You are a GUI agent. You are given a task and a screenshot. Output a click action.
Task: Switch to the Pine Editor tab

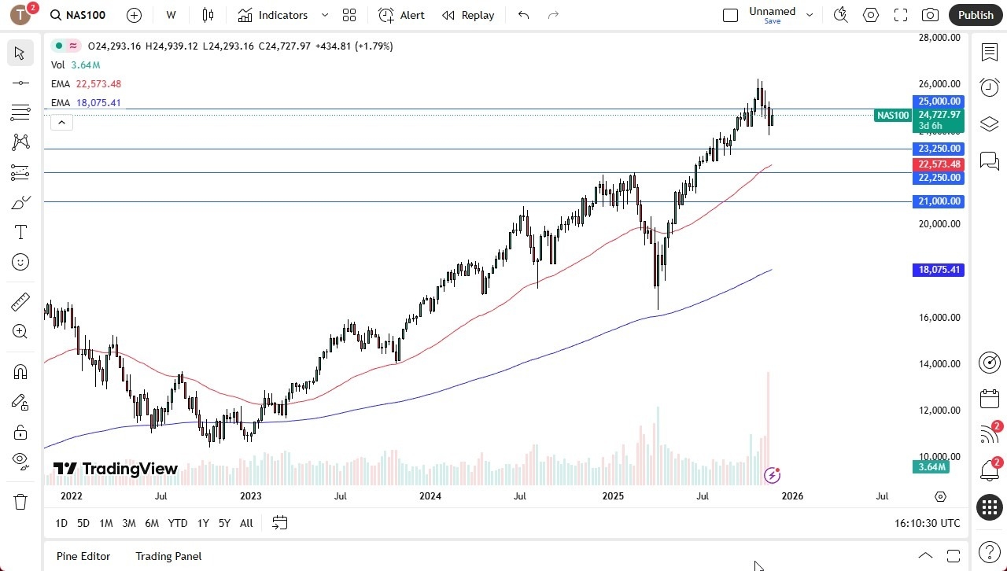pyautogui.click(x=83, y=556)
